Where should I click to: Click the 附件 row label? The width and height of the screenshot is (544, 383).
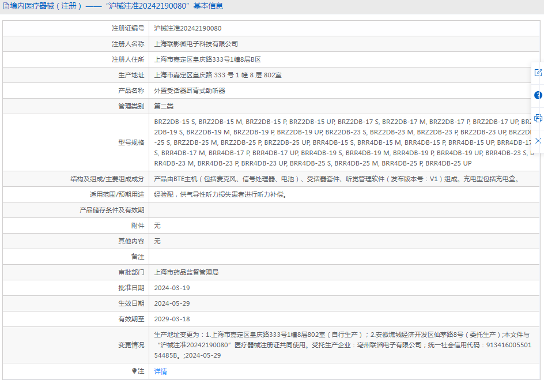pos(138,226)
